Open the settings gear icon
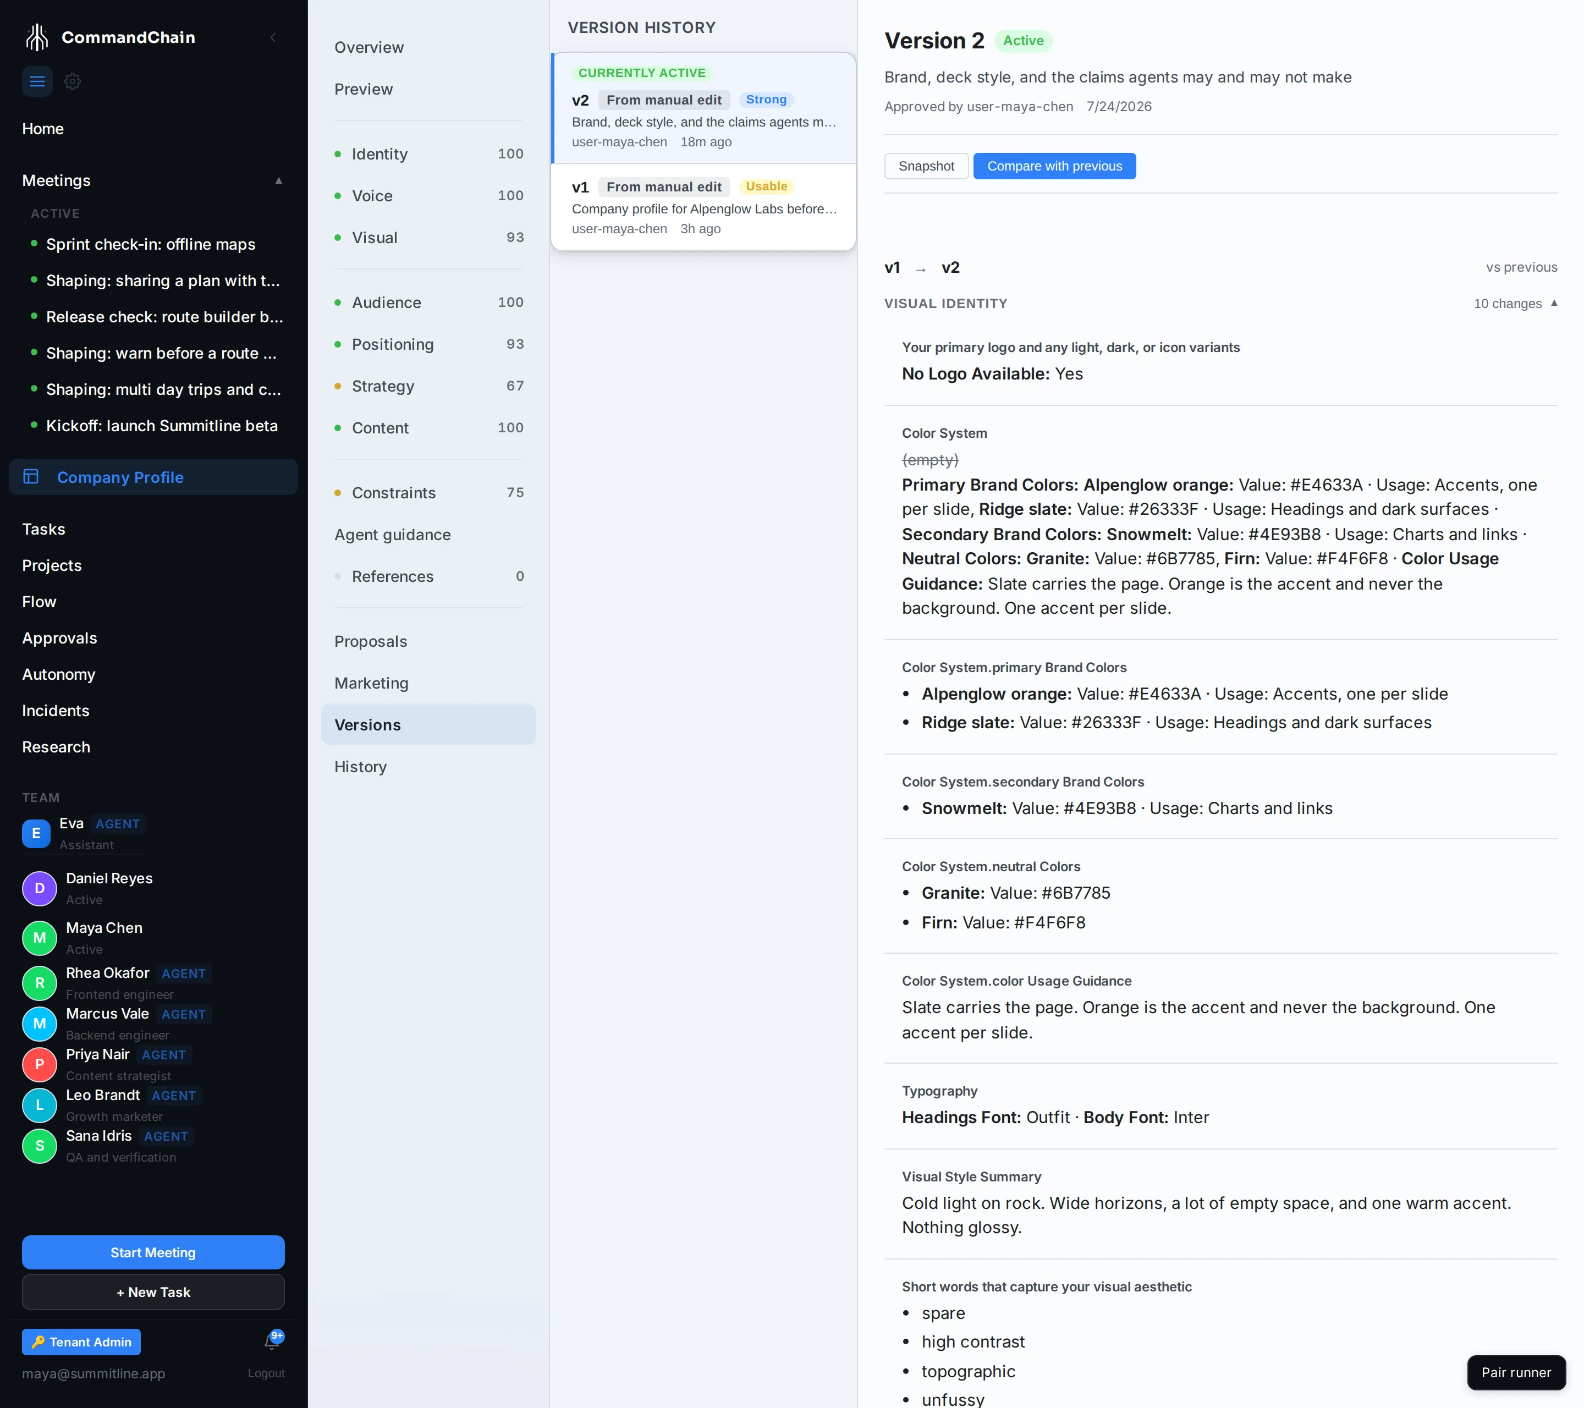This screenshot has width=1584, height=1408. pyautogui.click(x=73, y=81)
